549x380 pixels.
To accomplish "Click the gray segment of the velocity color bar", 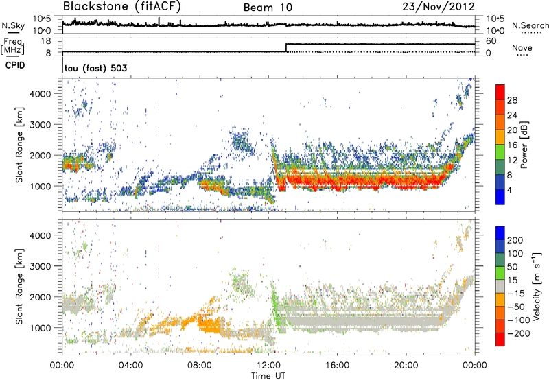I will (x=500, y=286).
